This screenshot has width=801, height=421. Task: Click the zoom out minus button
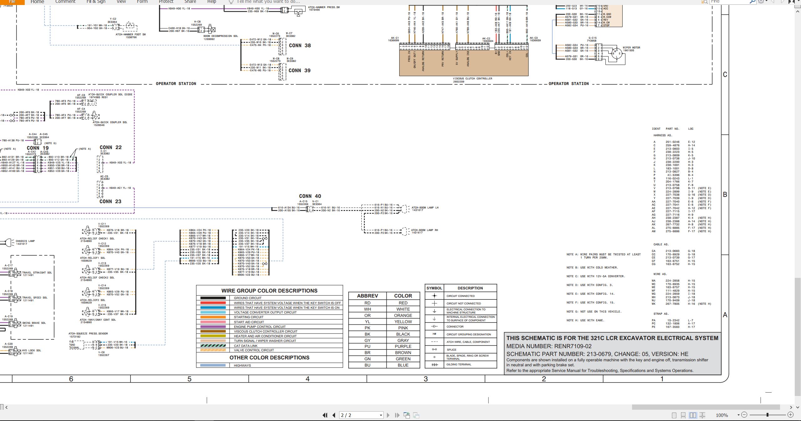point(744,415)
